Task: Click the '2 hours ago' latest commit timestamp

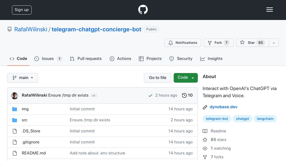Action: click(166, 95)
